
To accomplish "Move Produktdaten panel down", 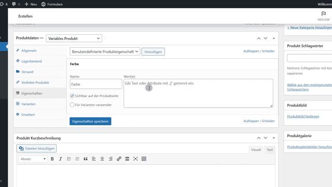I will pyautogui.click(x=266, y=38).
